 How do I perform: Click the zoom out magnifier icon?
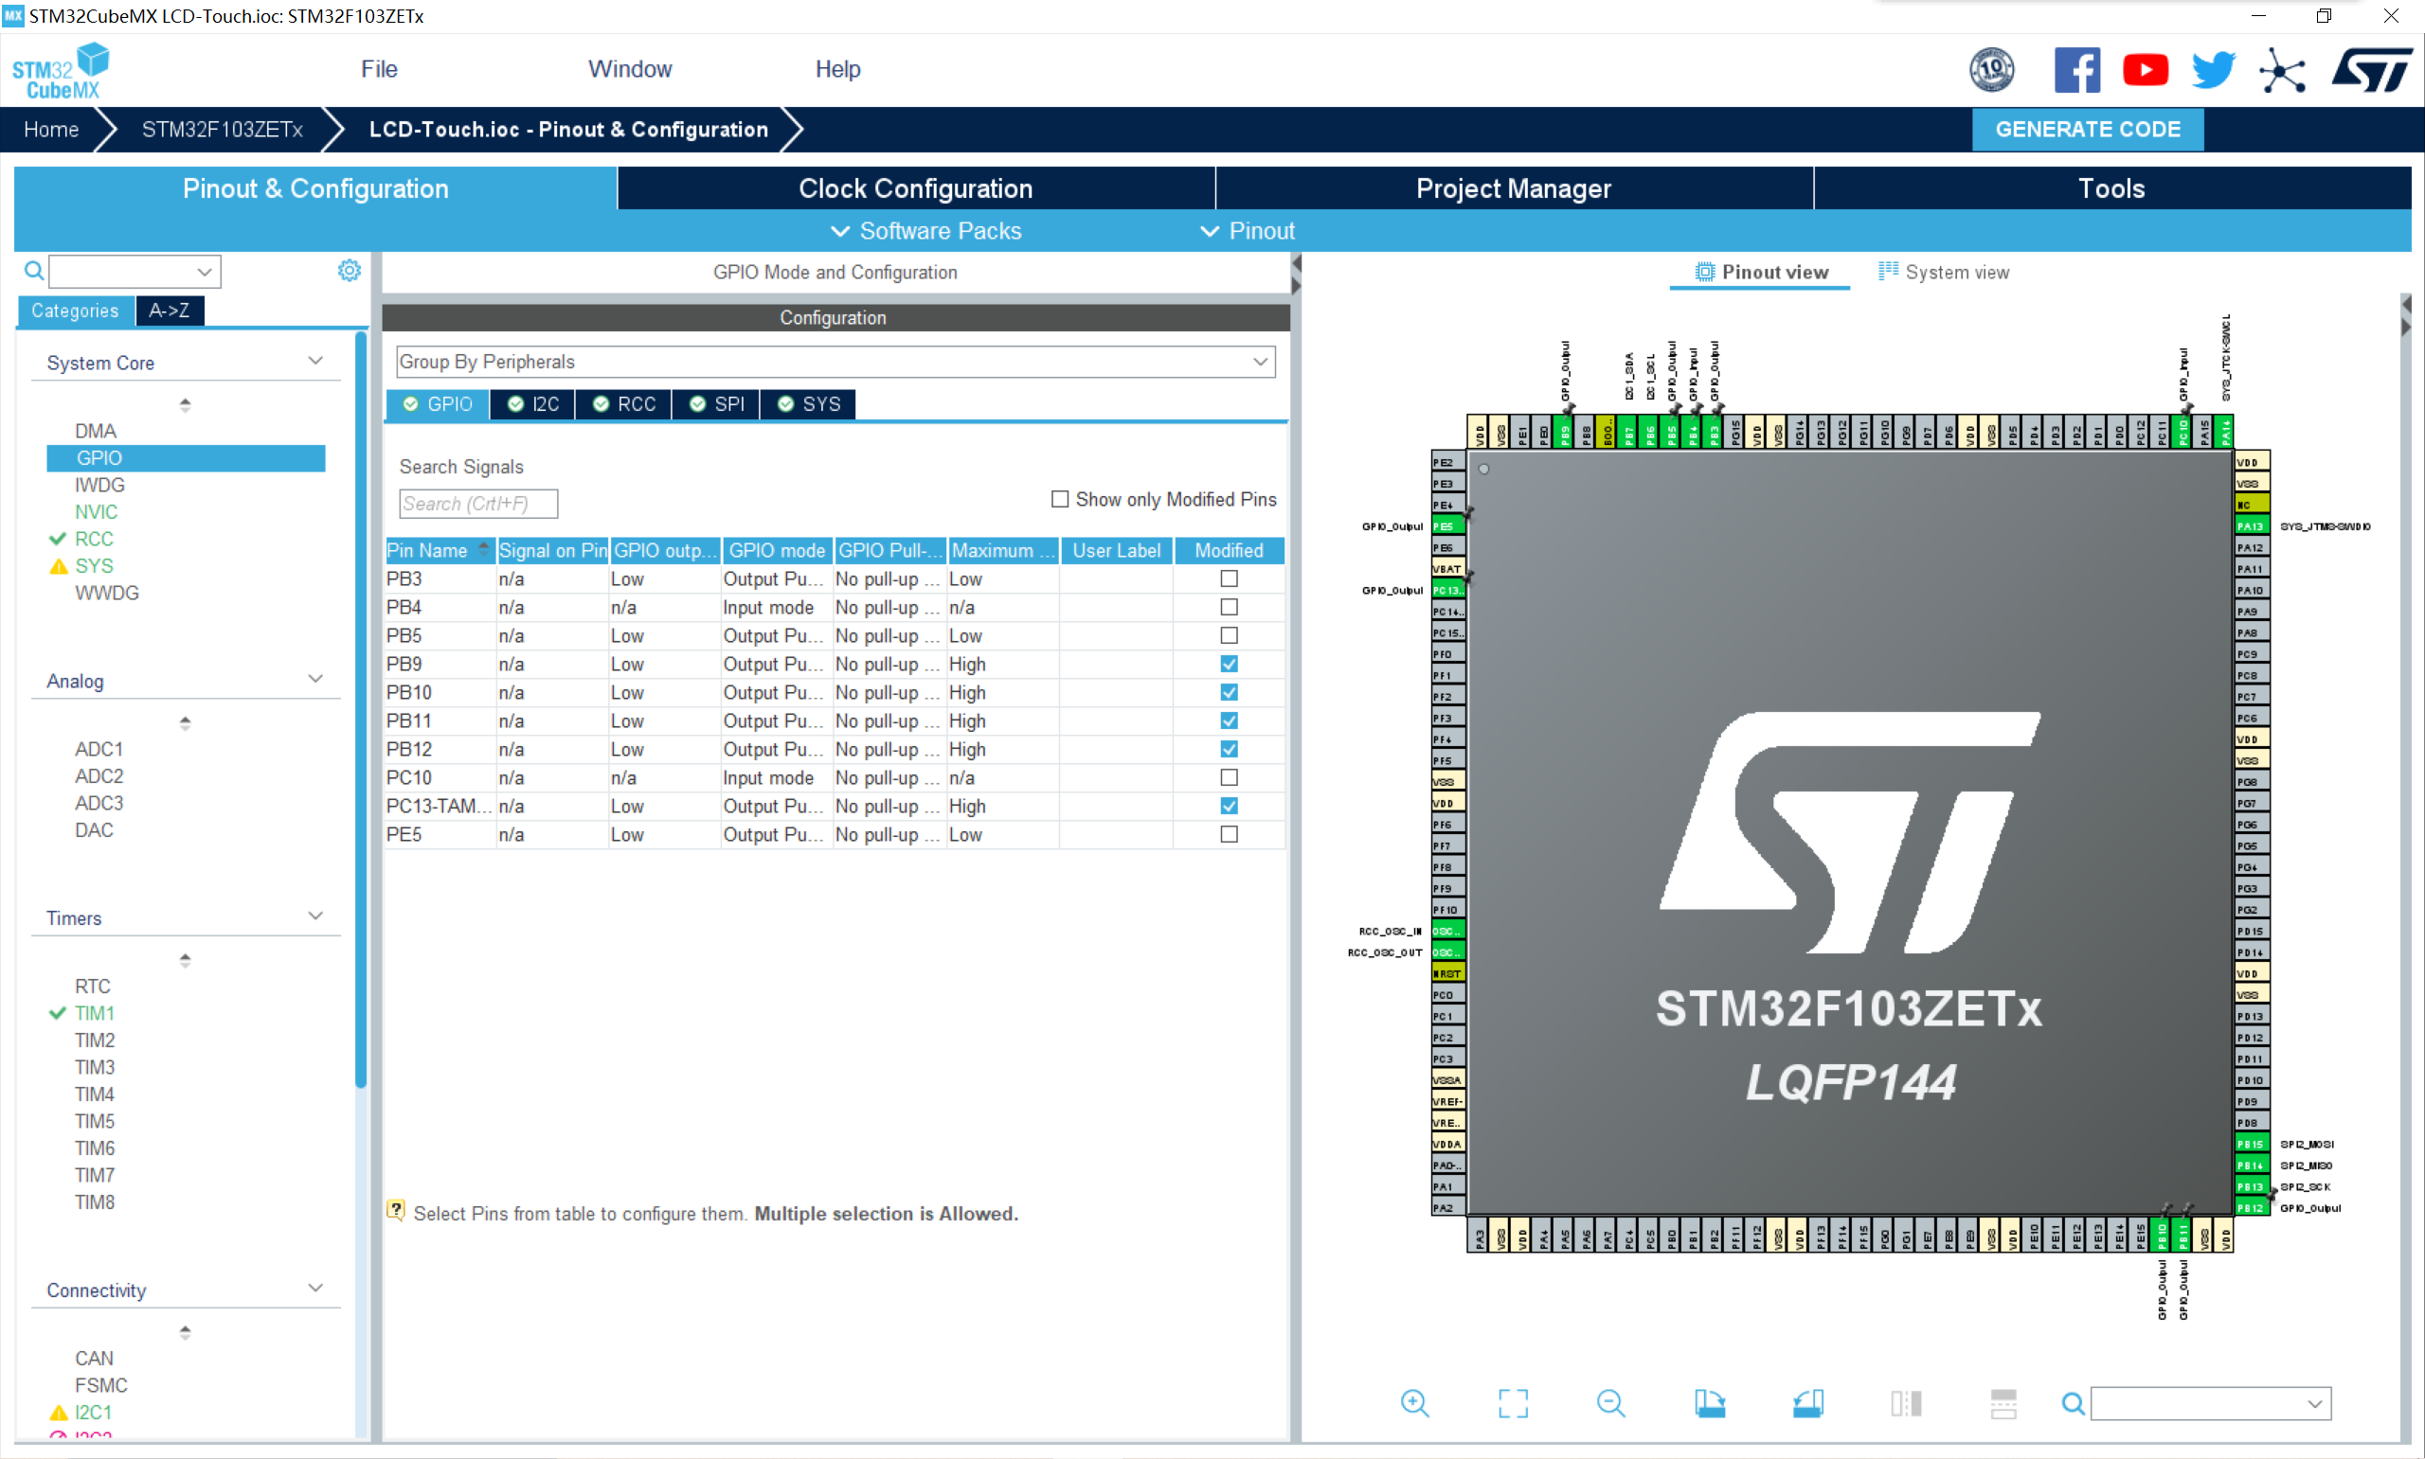[1609, 1403]
